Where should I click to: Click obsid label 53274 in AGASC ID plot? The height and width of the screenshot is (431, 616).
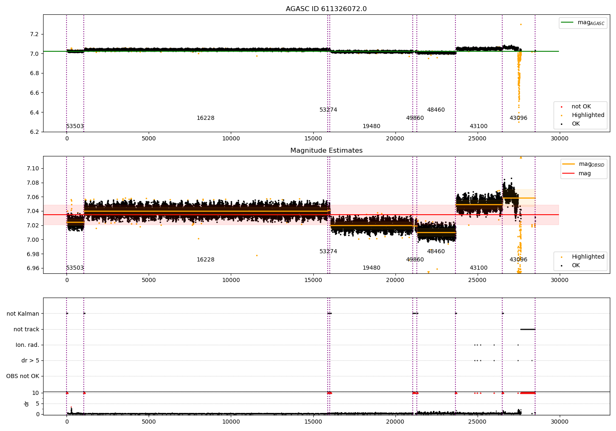pyautogui.click(x=328, y=110)
